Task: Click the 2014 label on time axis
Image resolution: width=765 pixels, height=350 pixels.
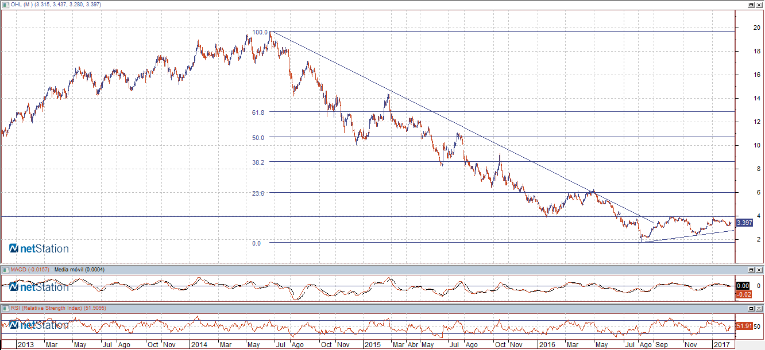Action: point(199,345)
